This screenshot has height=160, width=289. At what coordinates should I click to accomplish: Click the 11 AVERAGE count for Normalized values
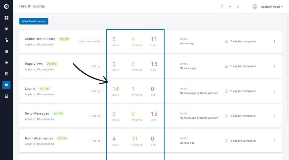point(135,139)
